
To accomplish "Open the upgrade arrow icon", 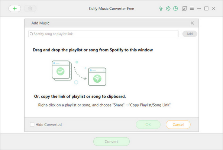I will coord(161,9).
